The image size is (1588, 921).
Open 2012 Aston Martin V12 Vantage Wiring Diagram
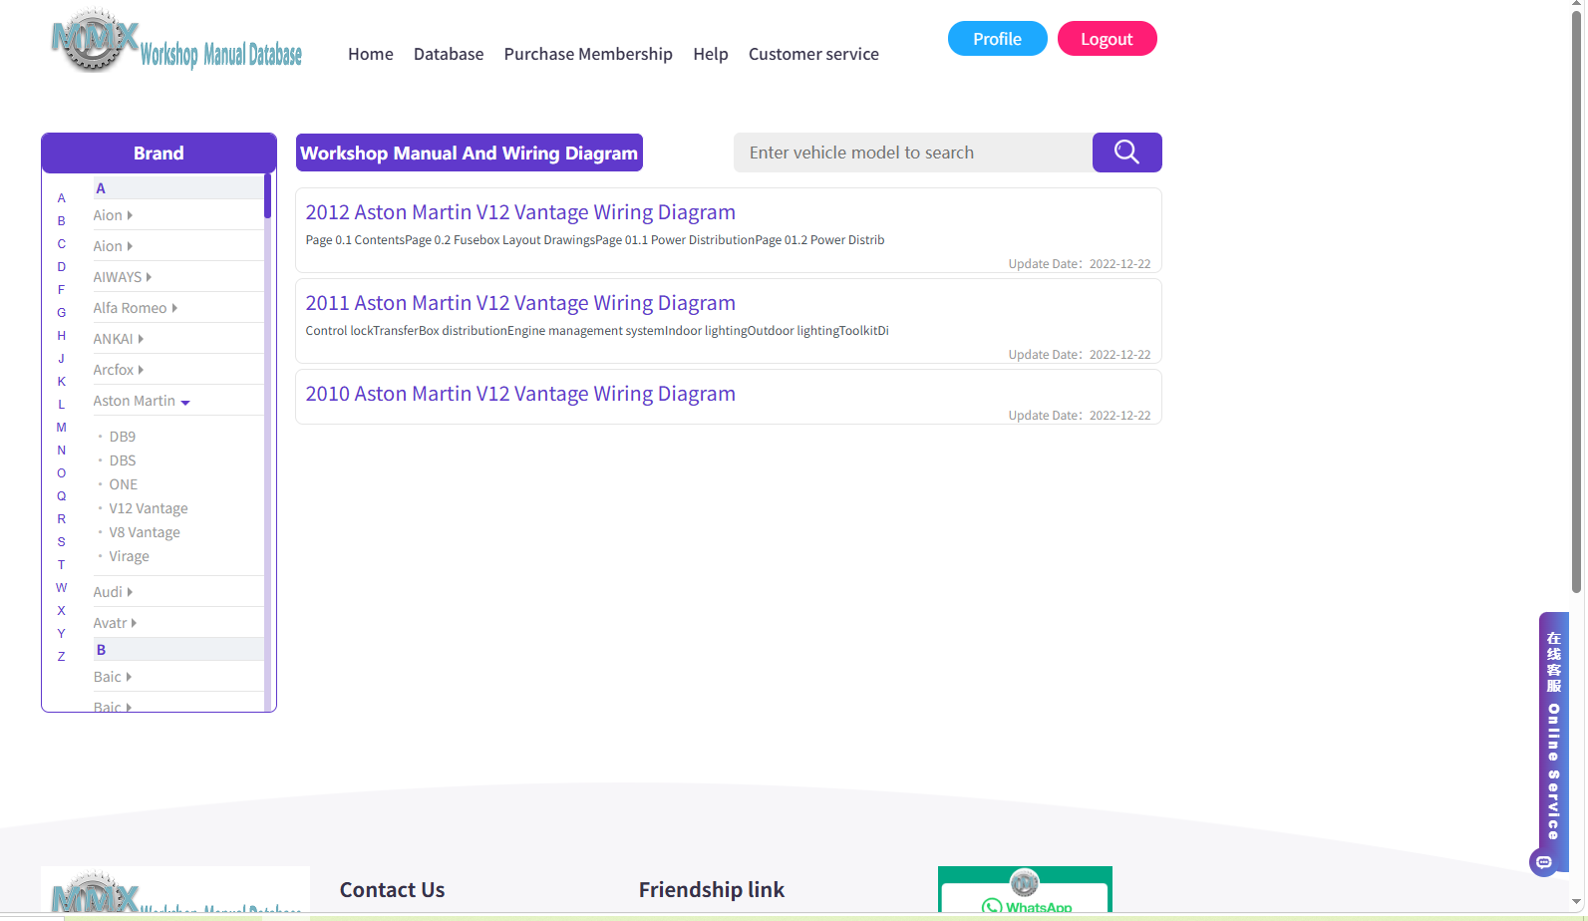[x=520, y=212]
